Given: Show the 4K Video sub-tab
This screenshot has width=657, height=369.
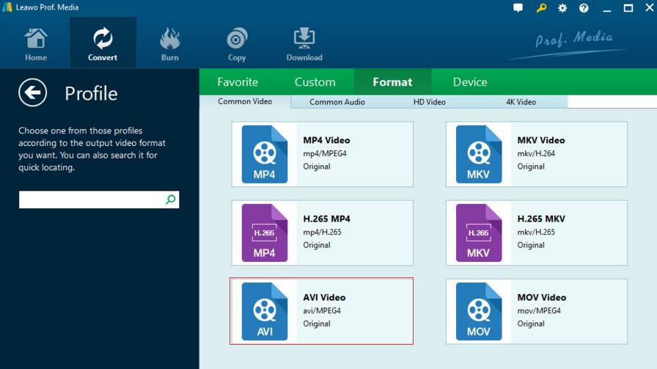Looking at the screenshot, I should tap(521, 102).
